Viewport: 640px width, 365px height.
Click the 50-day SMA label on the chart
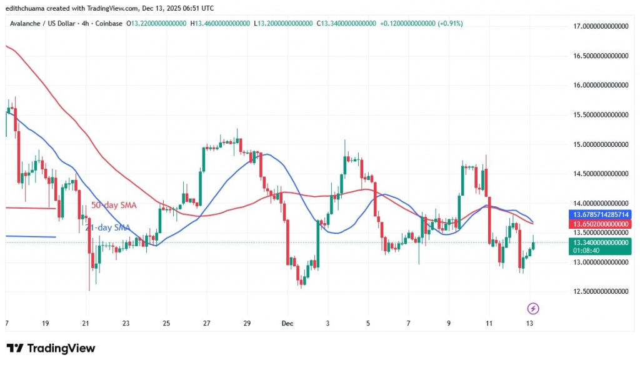coord(115,205)
